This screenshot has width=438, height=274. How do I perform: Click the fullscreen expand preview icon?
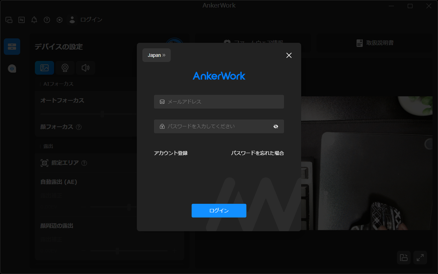[420, 258]
